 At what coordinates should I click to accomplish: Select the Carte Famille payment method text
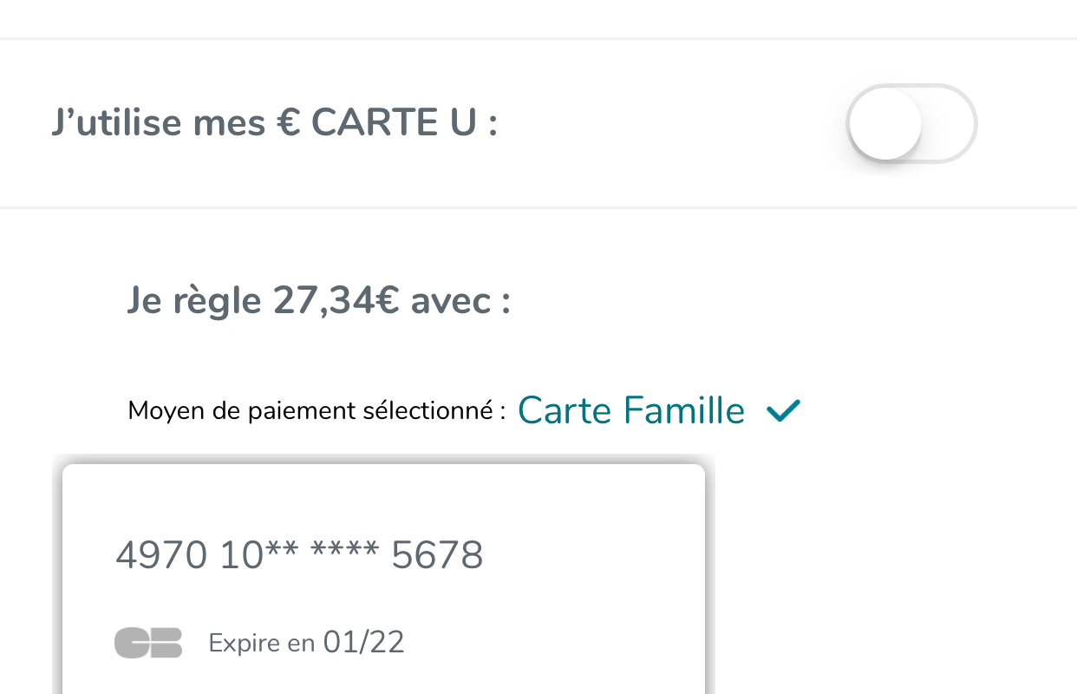pos(631,410)
